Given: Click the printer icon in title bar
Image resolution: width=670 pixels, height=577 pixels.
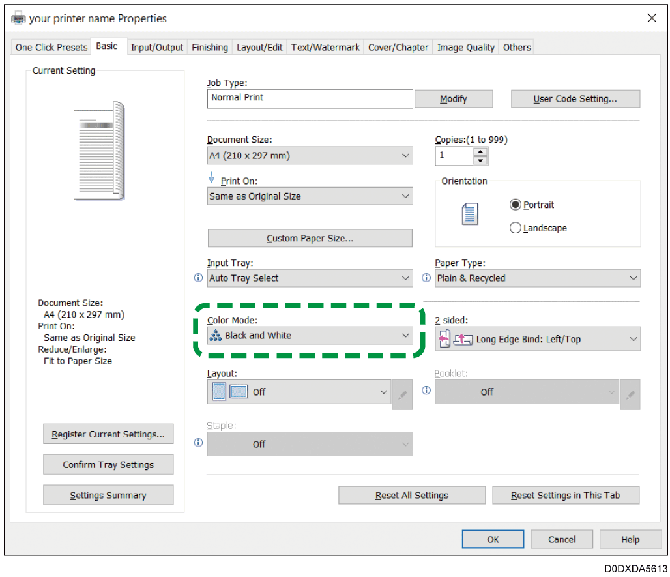Looking at the screenshot, I should pyautogui.click(x=19, y=18).
